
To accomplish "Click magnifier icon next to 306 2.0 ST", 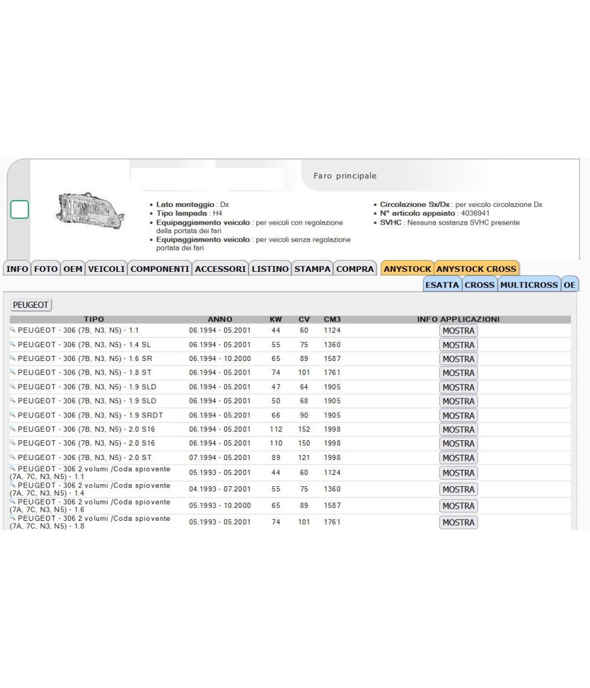I will coord(12,457).
